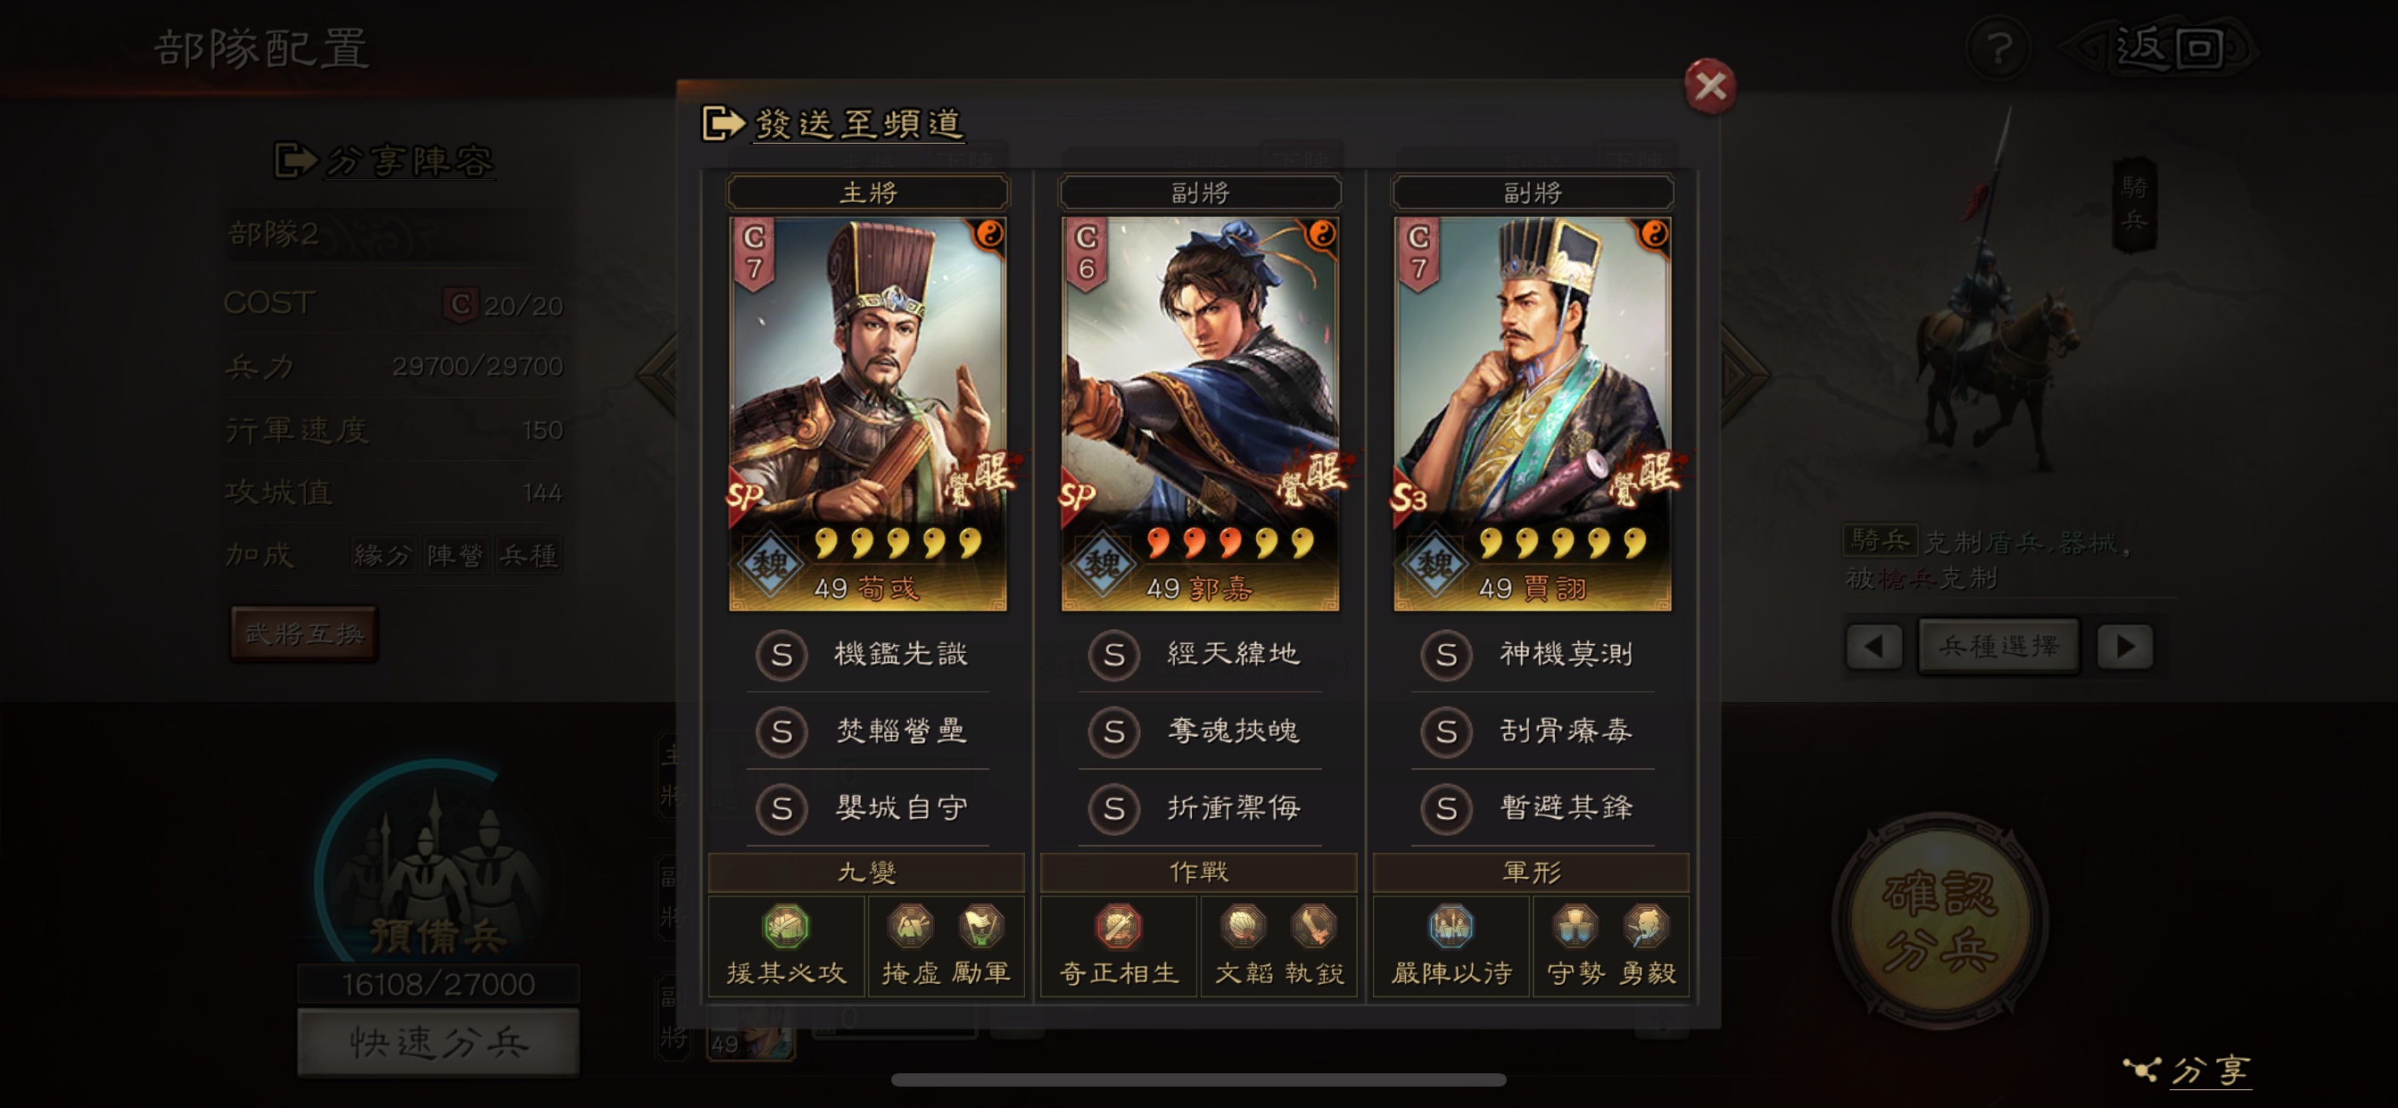Open the 九變 tactics header

point(866,872)
